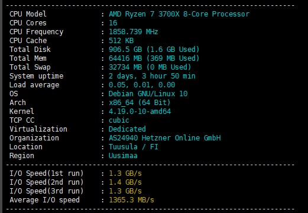The width and height of the screenshot is (308, 213).
Task: Click the 'cubic' TCP value
Action: click(x=119, y=120)
